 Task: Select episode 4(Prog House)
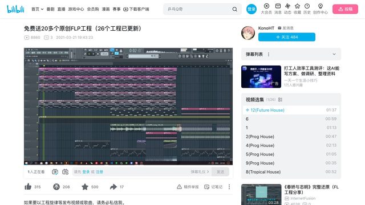click(x=291, y=145)
